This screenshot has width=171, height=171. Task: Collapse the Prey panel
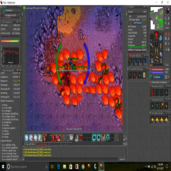point(19,7)
